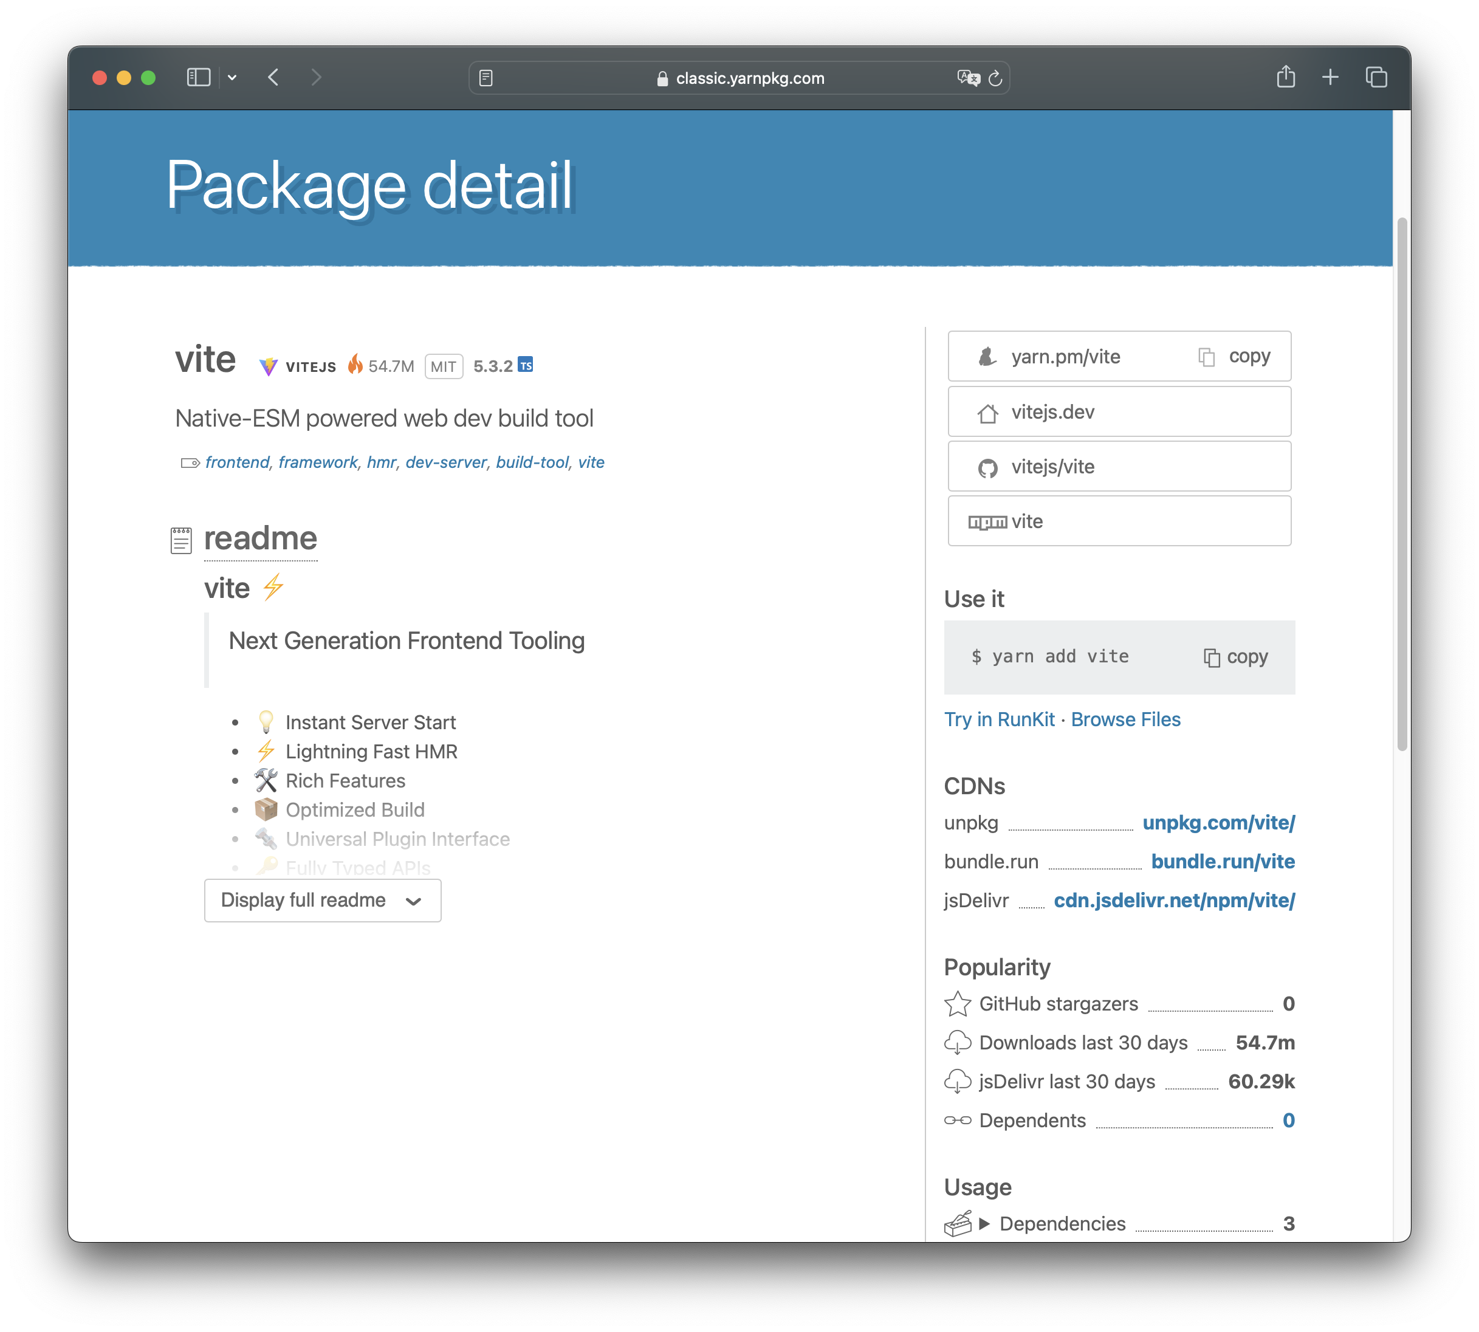The width and height of the screenshot is (1479, 1332).
Task: Open the vitejs/vite GitHub repository link
Action: (x=1052, y=467)
